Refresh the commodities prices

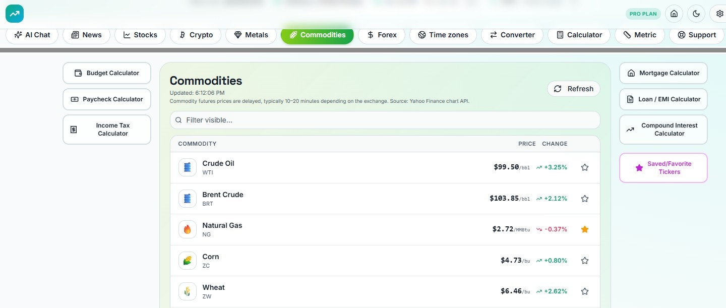tap(574, 89)
